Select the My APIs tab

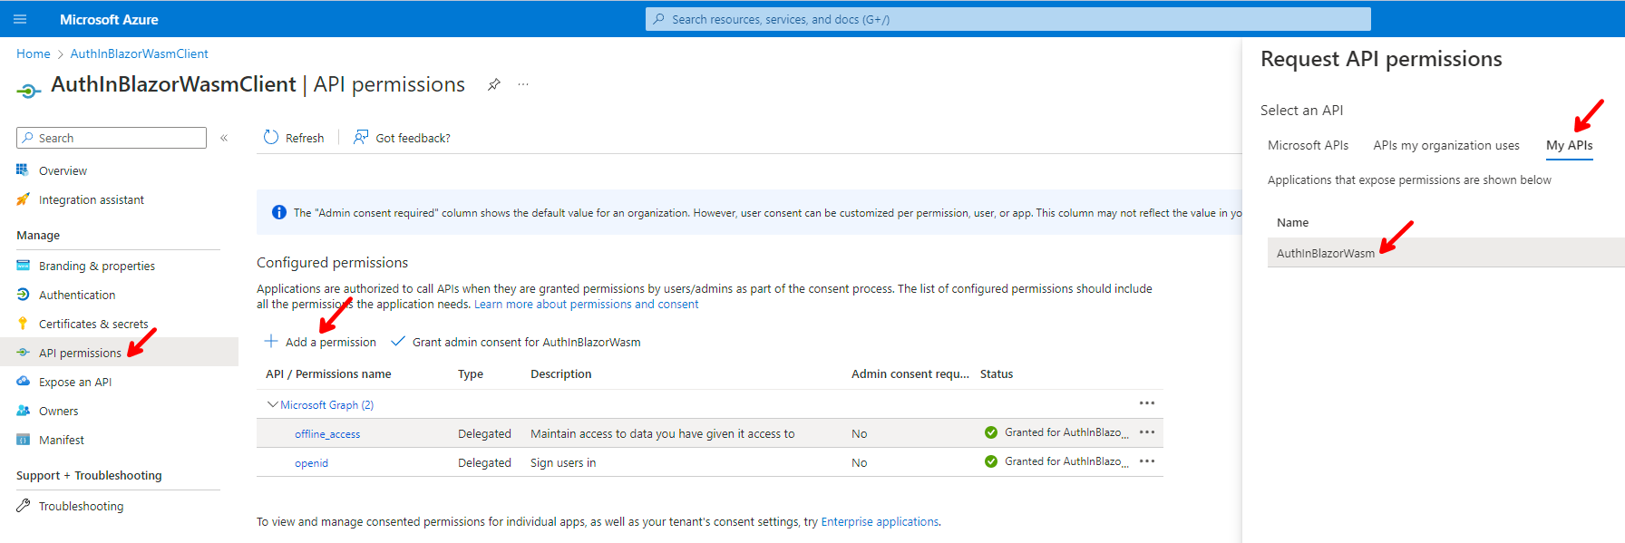(1570, 145)
